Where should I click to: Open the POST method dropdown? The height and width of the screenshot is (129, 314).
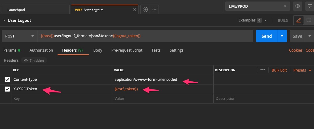coord(19,36)
